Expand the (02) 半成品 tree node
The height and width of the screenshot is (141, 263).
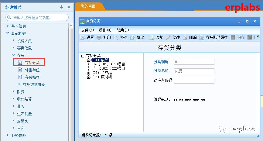[x=88, y=73]
